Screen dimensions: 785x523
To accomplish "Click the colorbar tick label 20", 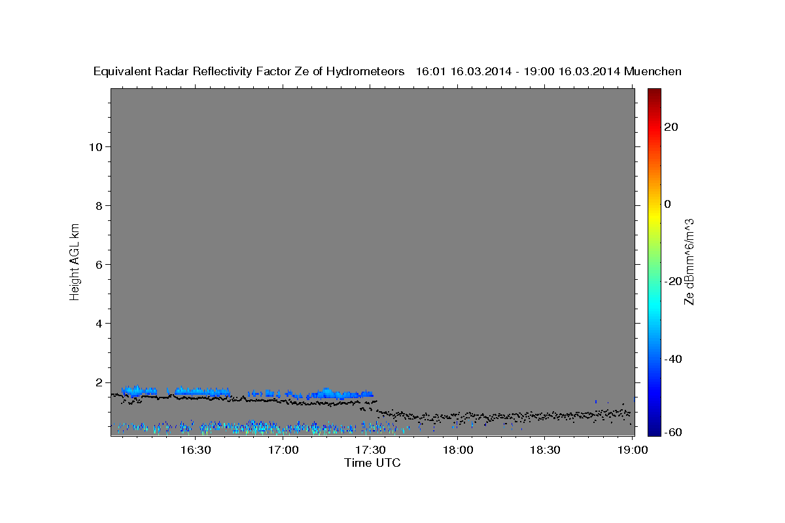I will pos(671,127).
